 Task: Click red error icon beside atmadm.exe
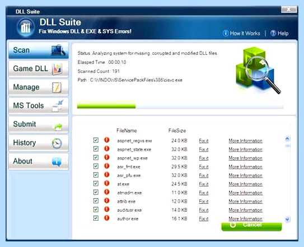pyautogui.click(x=106, y=192)
